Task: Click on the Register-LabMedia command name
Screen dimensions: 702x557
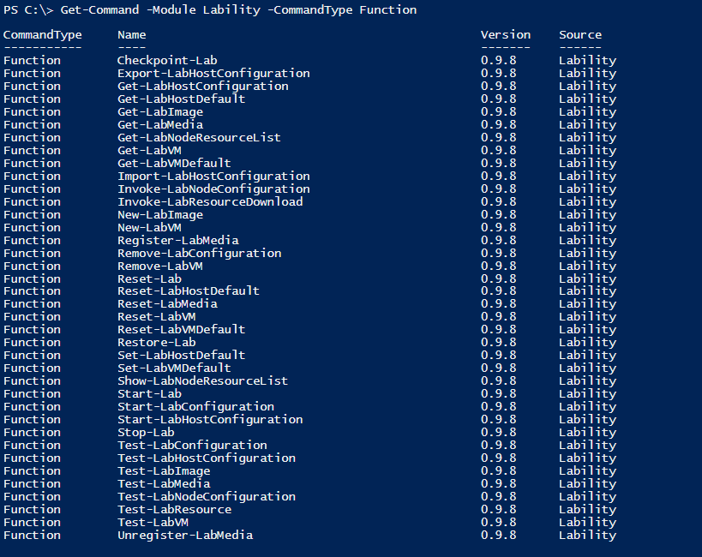Action: tap(177, 241)
